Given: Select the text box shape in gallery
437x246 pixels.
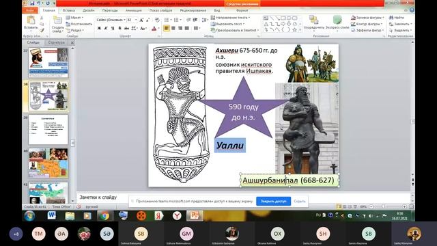Looking at the screenshot, I should [x=266, y=18].
